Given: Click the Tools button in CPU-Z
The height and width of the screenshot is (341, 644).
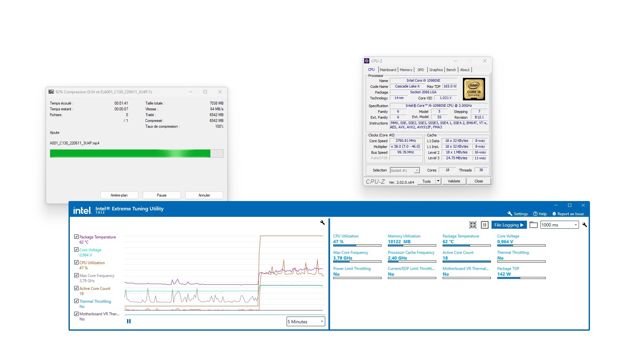Looking at the screenshot, I should pos(427,181).
